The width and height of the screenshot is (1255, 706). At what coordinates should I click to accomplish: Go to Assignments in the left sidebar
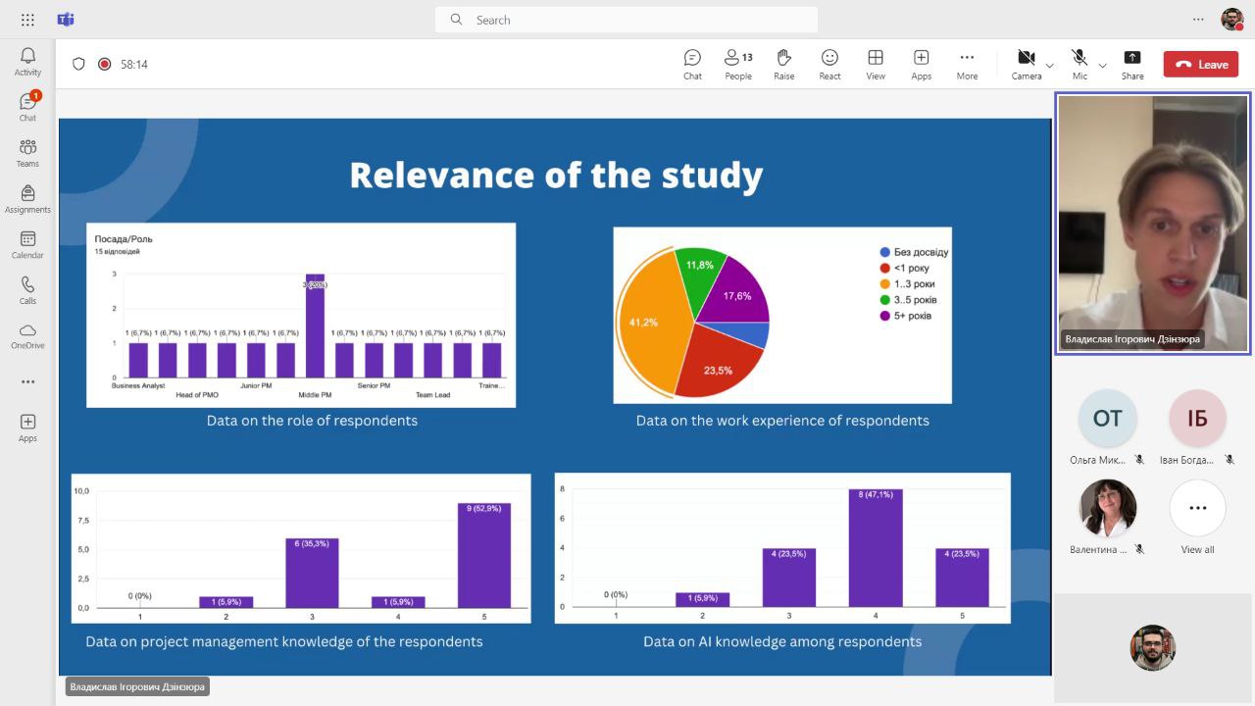27,199
